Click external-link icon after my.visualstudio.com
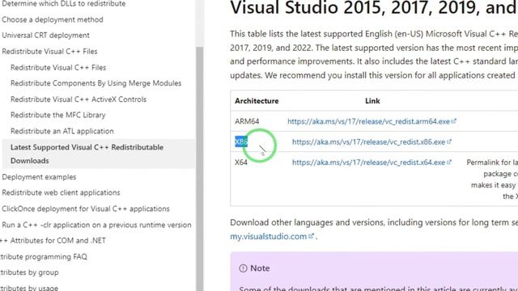The width and height of the screenshot is (518, 291). click(x=311, y=236)
